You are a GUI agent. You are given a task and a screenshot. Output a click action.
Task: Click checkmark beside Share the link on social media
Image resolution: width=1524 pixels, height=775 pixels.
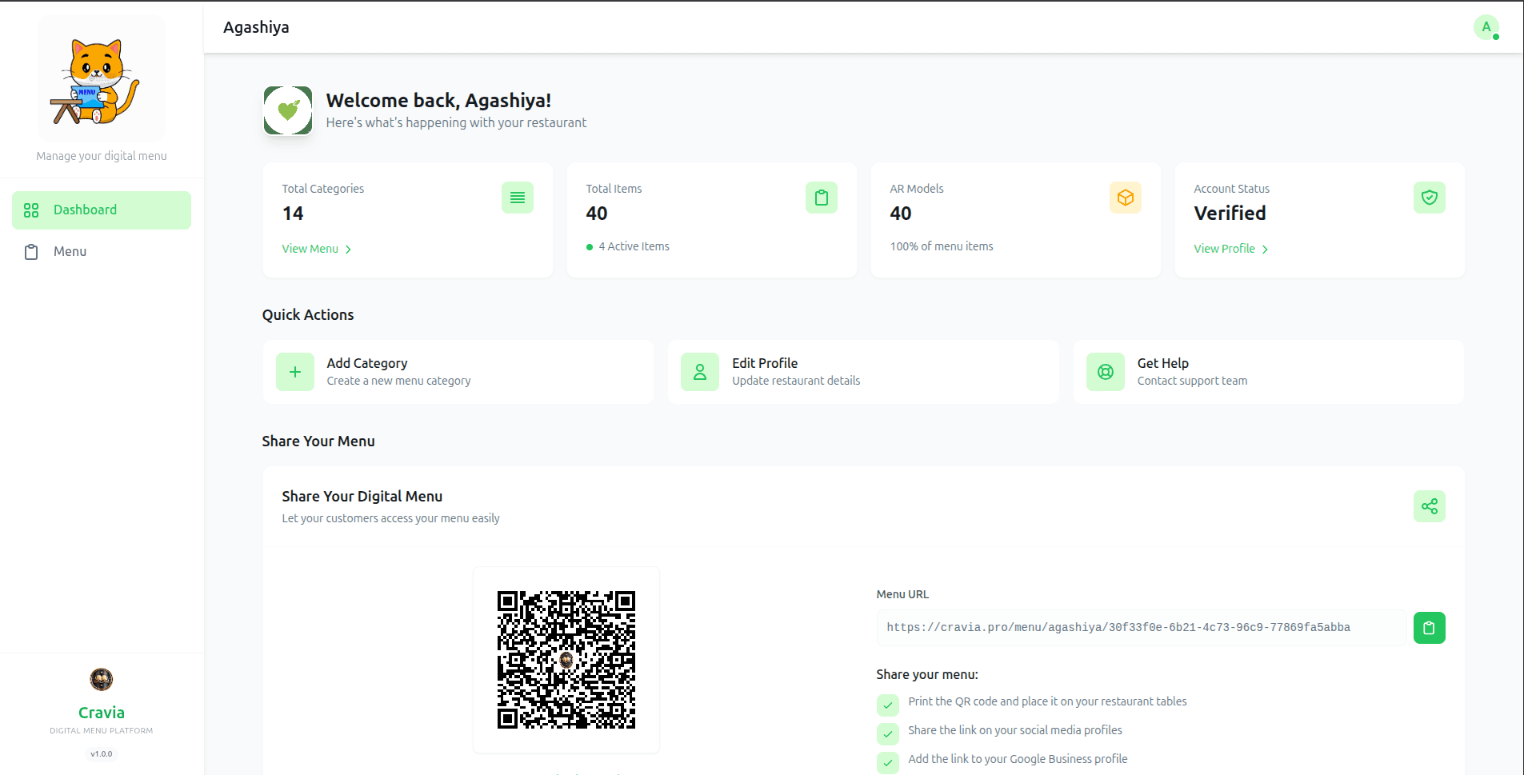tap(888, 733)
